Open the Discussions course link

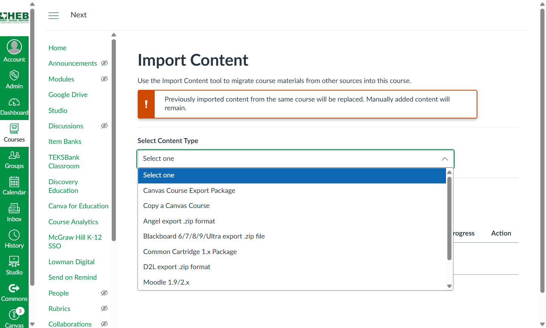66,126
